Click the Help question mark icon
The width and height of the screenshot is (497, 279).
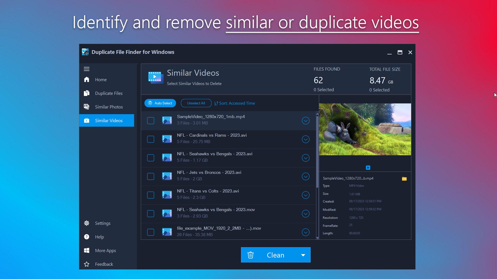click(86, 237)
